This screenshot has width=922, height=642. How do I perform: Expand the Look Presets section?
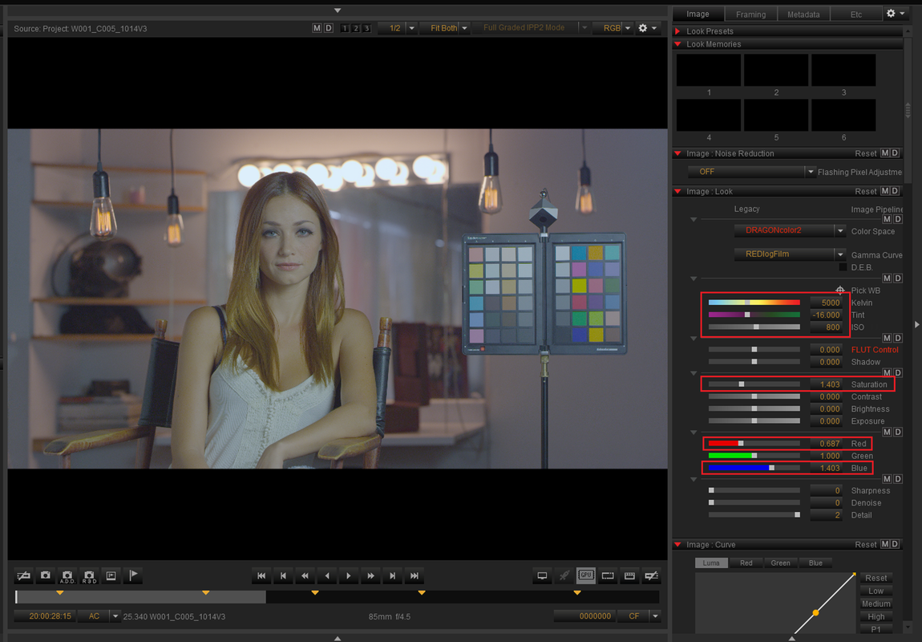678,31
